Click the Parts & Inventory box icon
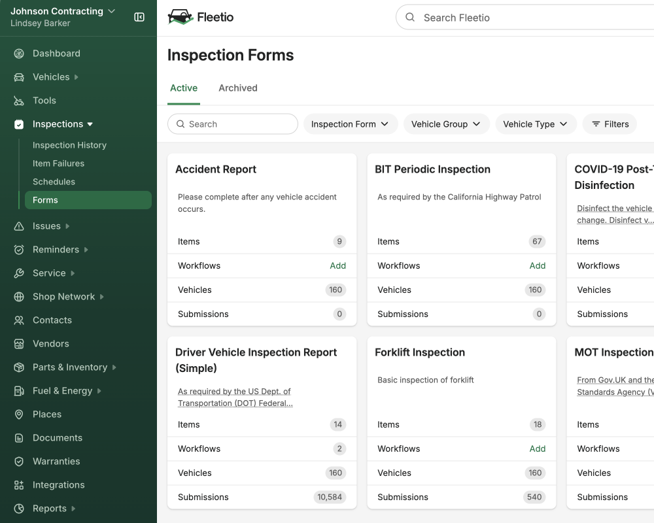 19,367
